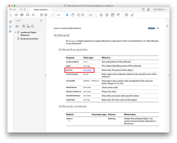The height and width of the screenshot is (143, 177).
Task: Open the page thumbnails sidebar icon
Action: [x=10, y=22]
